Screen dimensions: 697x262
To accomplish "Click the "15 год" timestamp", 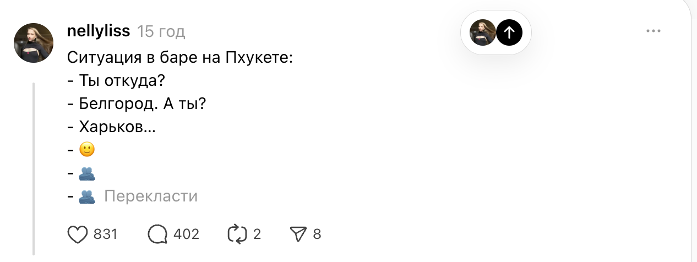I will point(161,31).
